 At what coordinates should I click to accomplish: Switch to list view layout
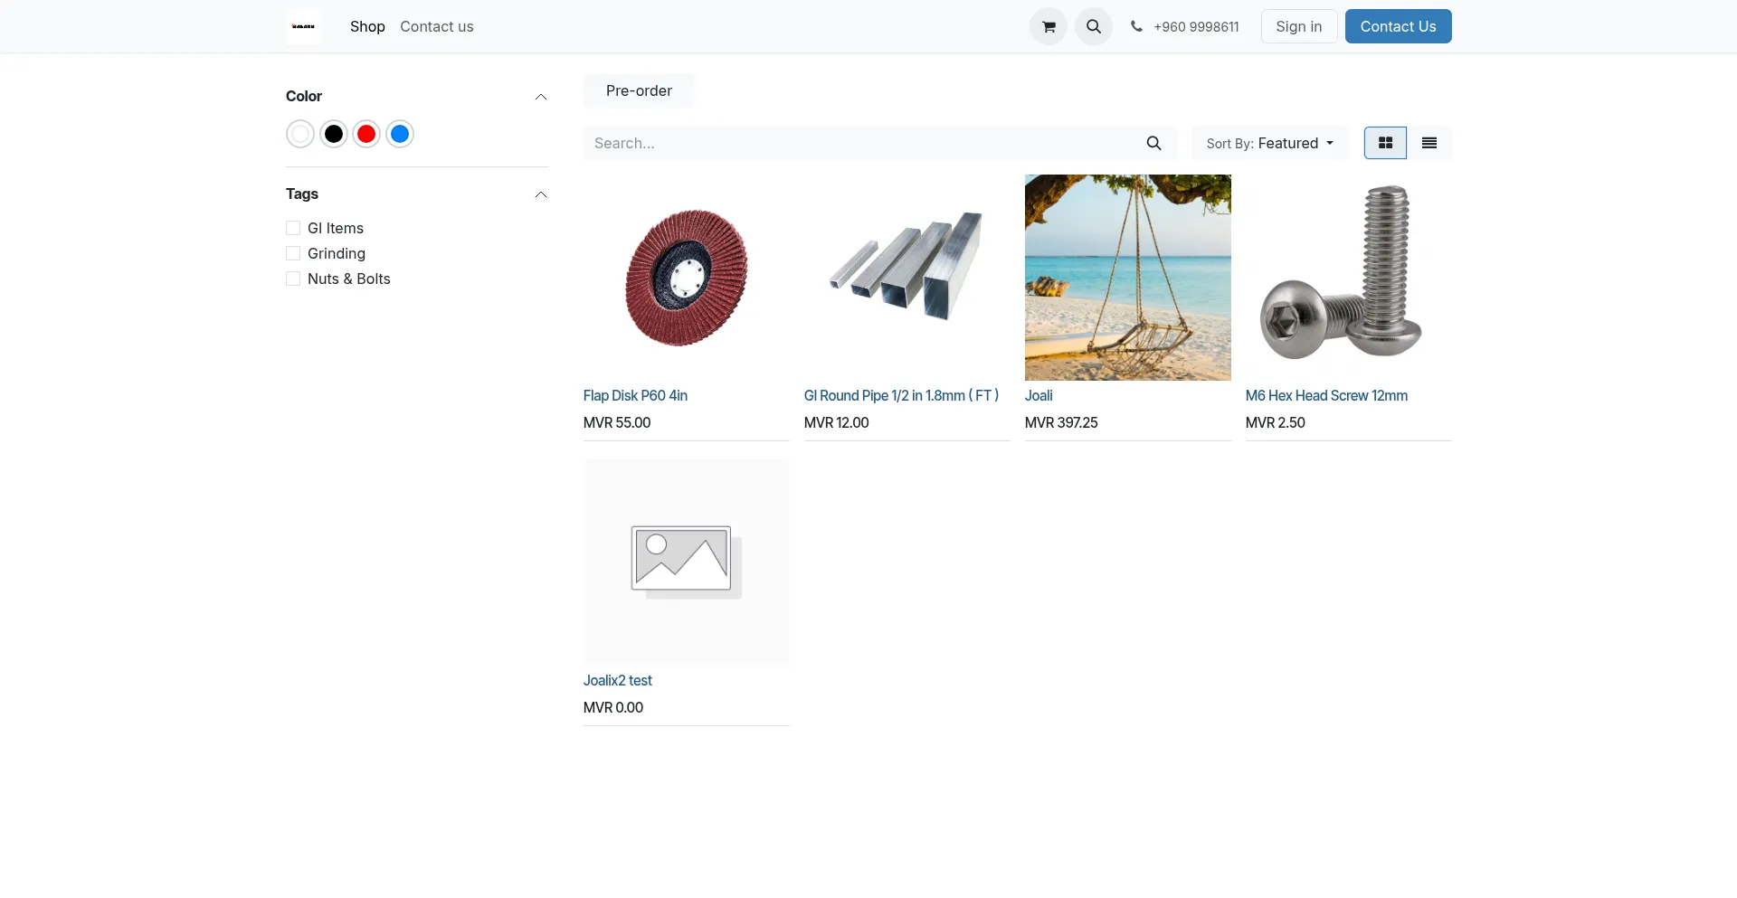1429,143
